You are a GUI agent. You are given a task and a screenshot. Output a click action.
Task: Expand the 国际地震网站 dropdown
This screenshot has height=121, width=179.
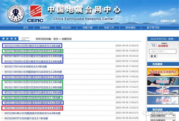coord(163,116)
